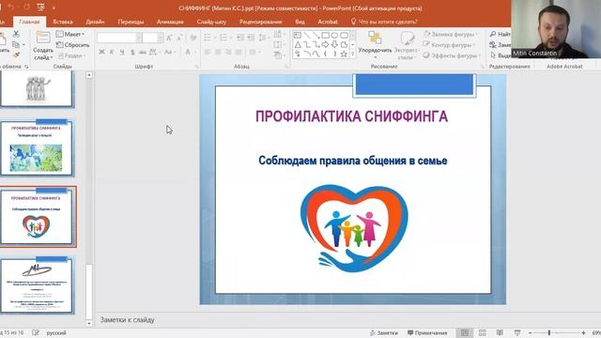Increase font size with A-up icon
Screen dimensions: 601x338
click(169, 38)
